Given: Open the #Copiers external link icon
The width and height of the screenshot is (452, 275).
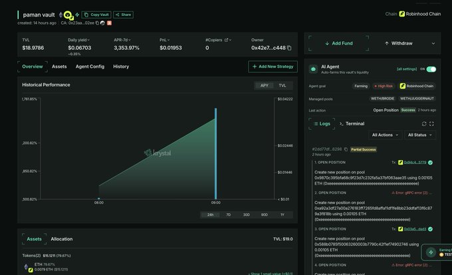Looking at the screenshot, I should pyautogui.click(x=226, y=40).
